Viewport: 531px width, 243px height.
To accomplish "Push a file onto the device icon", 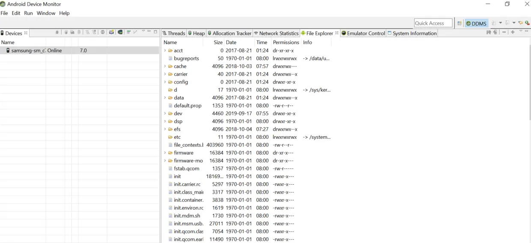I will coord(495,32).
